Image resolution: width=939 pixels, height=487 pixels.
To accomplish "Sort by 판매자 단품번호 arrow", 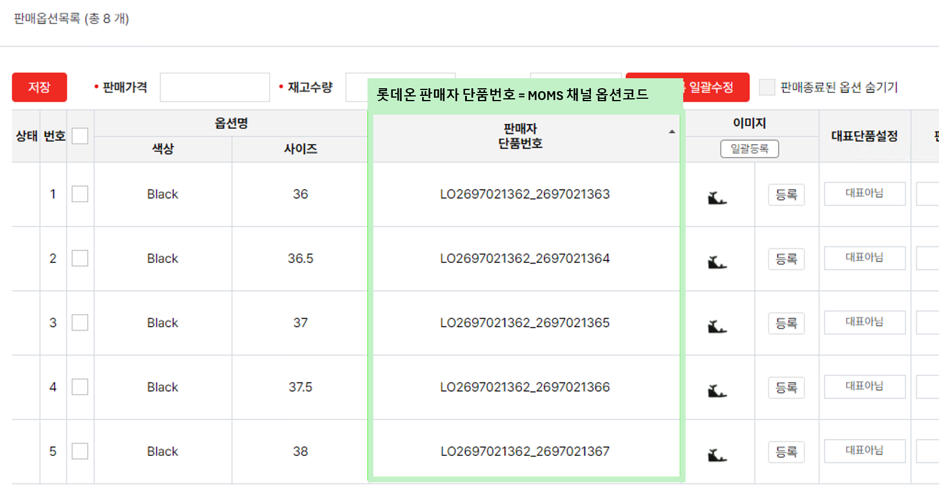I will click(x=671, y=132).
